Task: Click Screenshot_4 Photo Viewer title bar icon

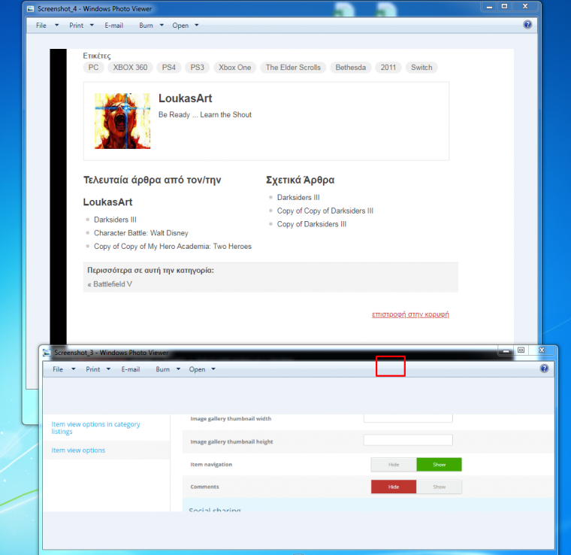Action: [x=31, y=9]
